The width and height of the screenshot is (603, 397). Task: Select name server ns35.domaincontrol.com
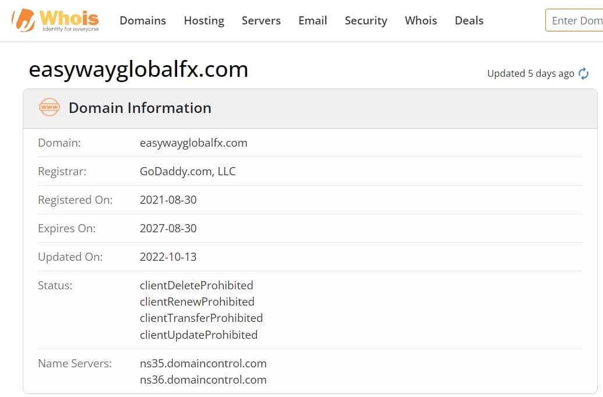203,363
